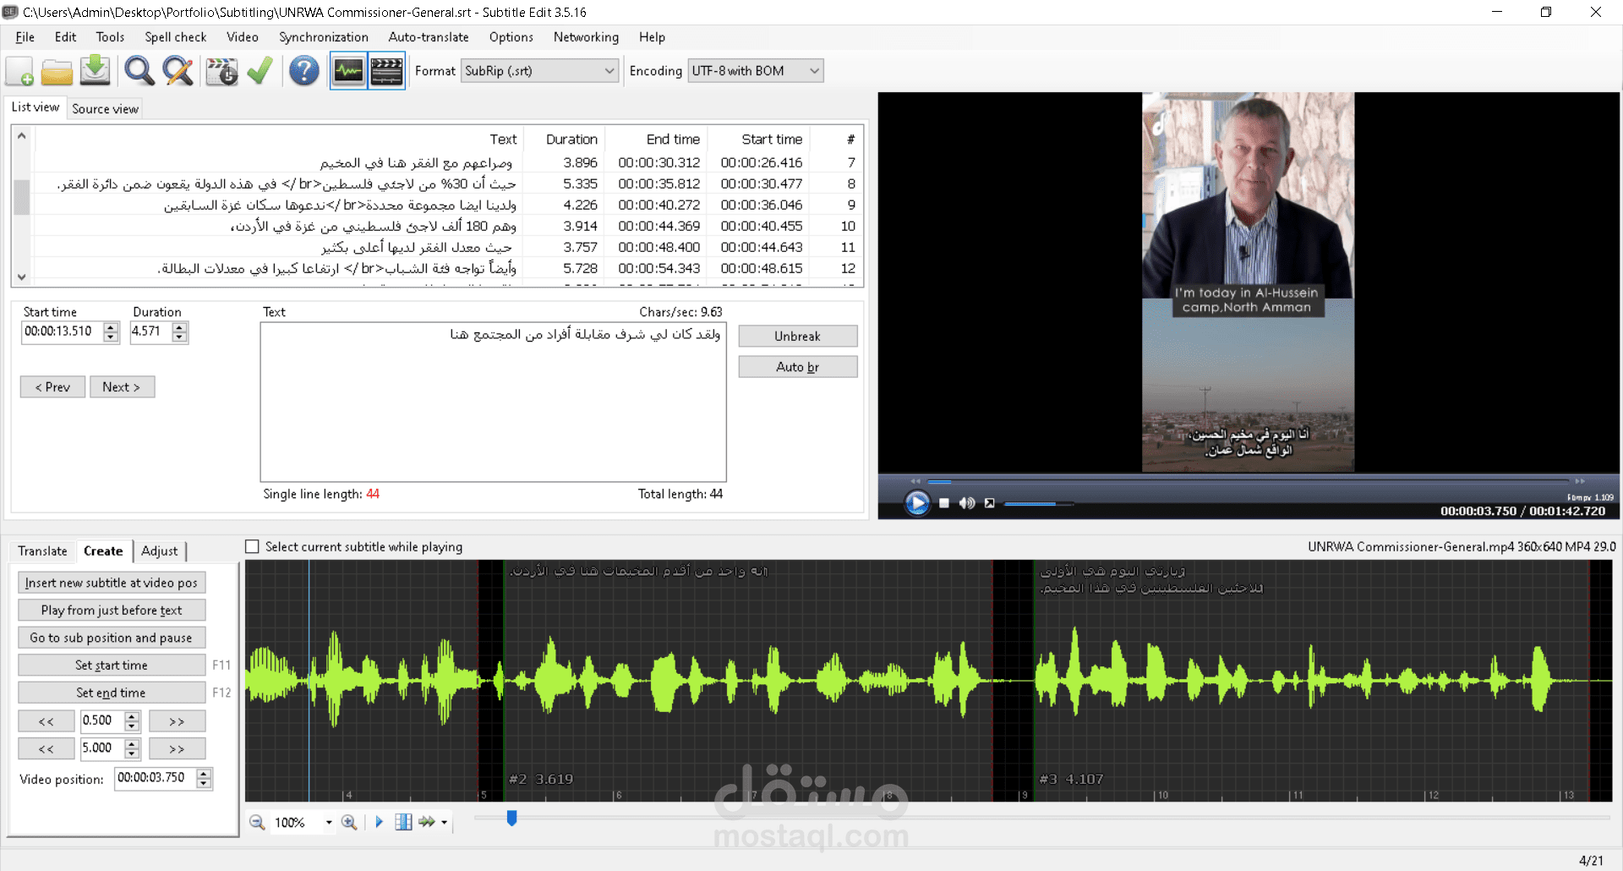Viewport: 1623px width, 871px height.
Task: Click Go to sub position and pause
Action: (x=112, y=638)
